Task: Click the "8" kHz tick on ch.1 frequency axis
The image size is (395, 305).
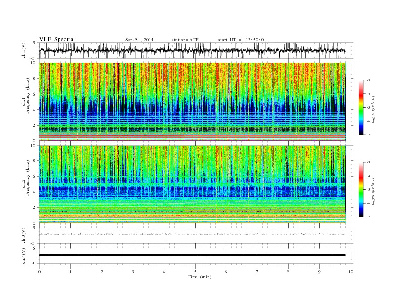Action: click(x=35, y=79)
